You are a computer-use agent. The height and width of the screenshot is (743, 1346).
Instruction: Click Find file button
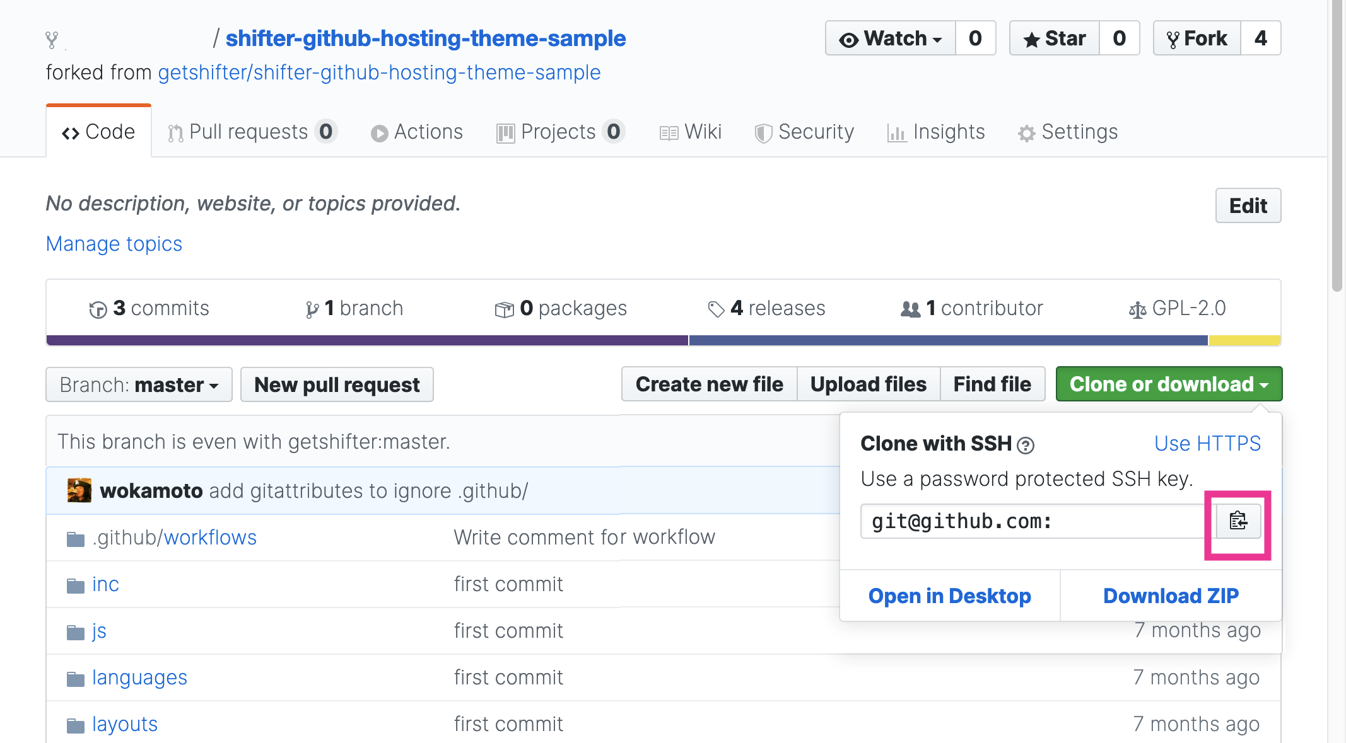pos(992,384)
